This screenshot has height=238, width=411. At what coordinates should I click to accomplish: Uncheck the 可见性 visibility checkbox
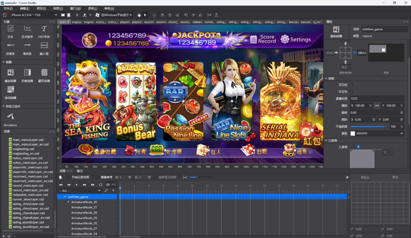(352, 85)
